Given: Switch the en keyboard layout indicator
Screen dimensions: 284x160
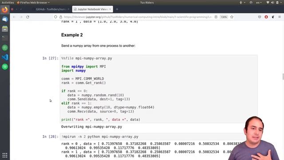Looking at the screenshot, I should (259, 3).
